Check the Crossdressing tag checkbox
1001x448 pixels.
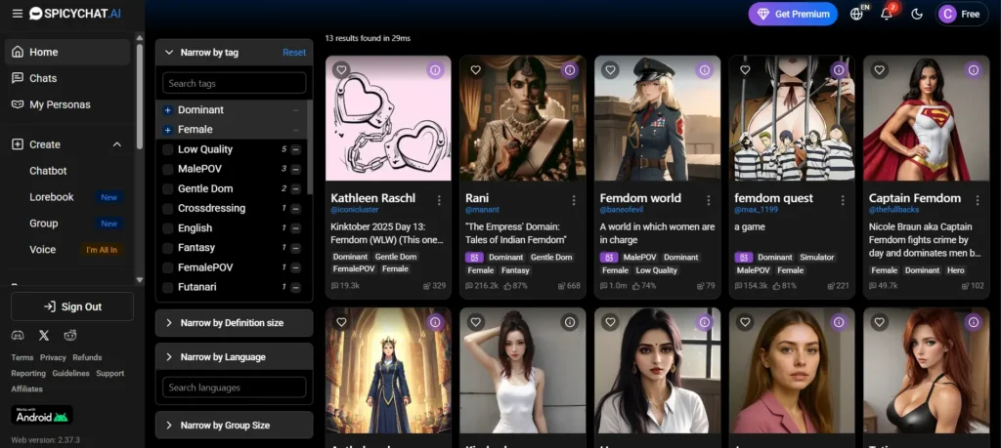168,209
